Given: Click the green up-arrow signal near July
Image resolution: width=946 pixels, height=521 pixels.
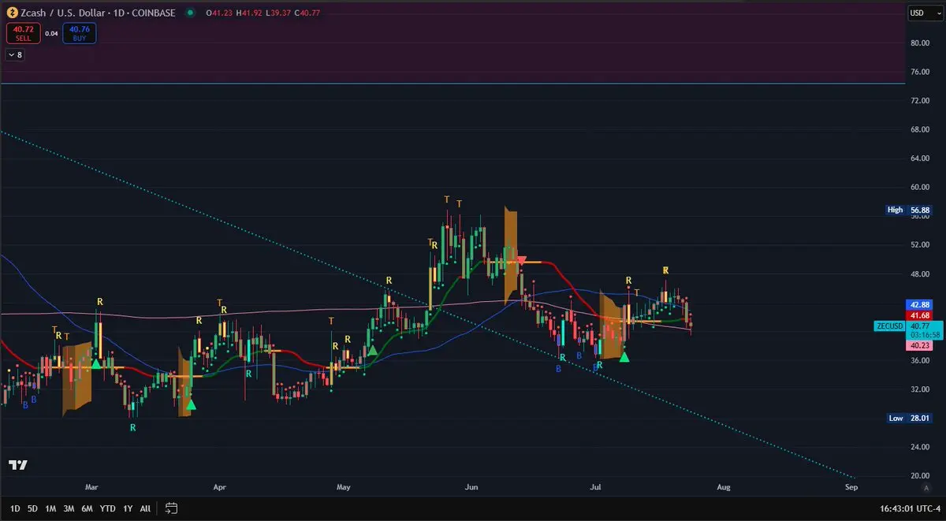Looking at the screenshot, I should (624, 357).
